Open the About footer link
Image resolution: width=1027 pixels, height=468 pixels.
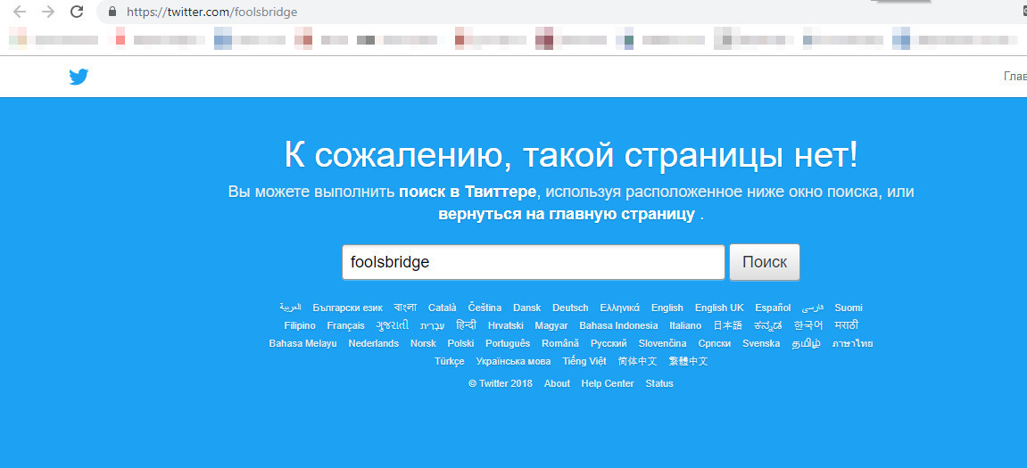point(557,383)
